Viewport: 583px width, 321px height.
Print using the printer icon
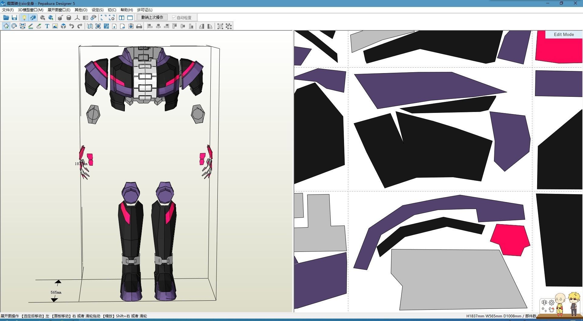tap(139, 26)
